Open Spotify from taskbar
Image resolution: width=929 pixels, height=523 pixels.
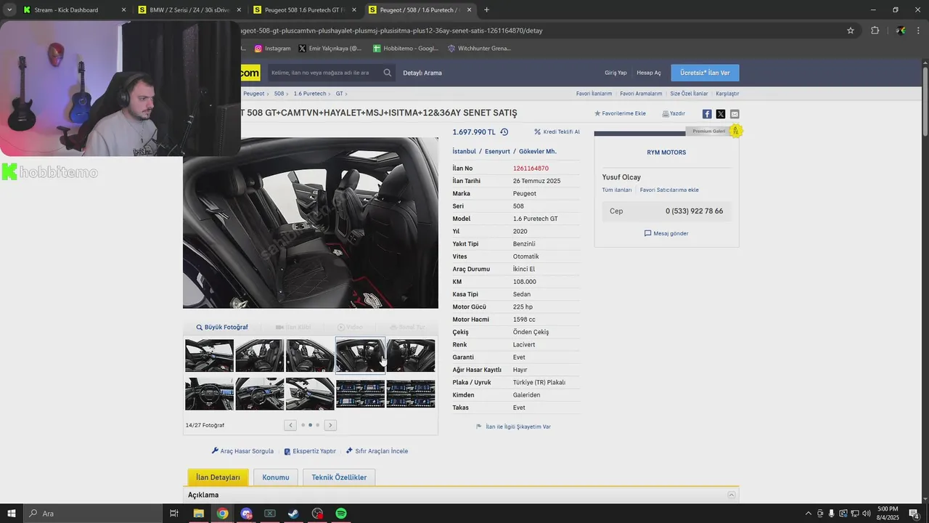(341, 514)
